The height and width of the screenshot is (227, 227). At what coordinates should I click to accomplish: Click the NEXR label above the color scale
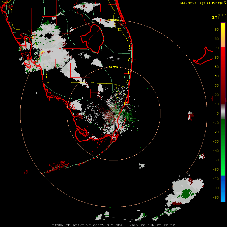pyautogui.click(x=221, y=15)
